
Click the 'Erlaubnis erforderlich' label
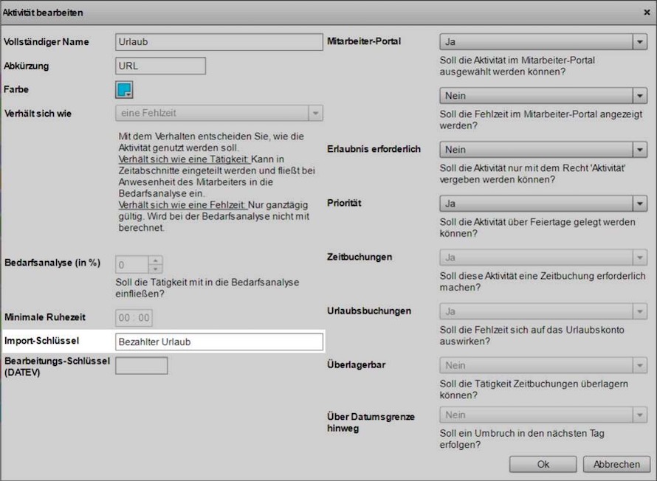click(374, 149)
